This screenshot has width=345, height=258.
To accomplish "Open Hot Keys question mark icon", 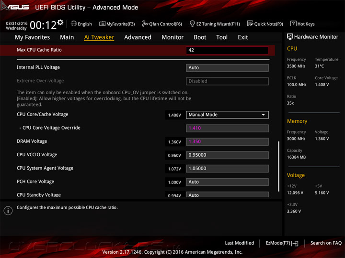I will tap(293, 23).
